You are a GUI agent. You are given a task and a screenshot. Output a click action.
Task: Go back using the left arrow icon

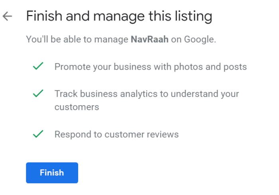(x=7, y=16)
